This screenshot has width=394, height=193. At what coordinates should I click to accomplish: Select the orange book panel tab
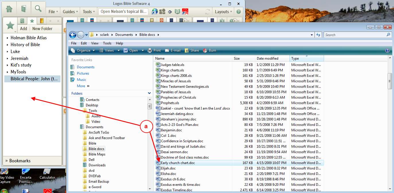coord(42,21)
